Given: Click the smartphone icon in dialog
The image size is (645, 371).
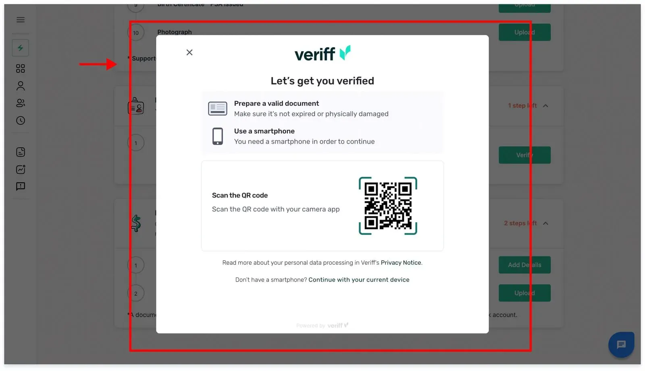Looking at the screenshot, I should tap(218, 136).
